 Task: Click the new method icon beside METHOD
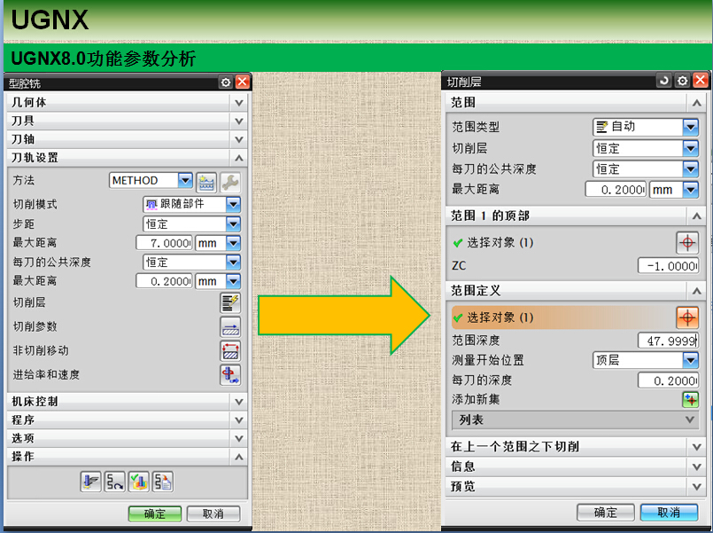tap(206, 183)
